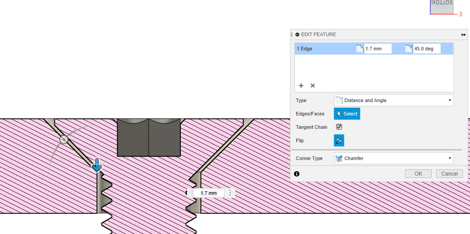Click the distance icon in the 1 Edge row
The image size is (470, 234).
click(x=360, y=49)
